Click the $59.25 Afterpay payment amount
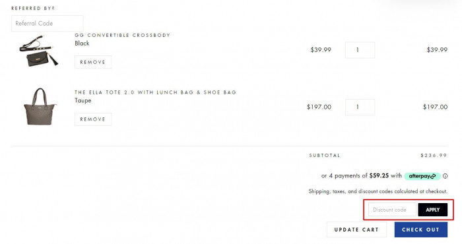462x244 pixels. [379, 175]
